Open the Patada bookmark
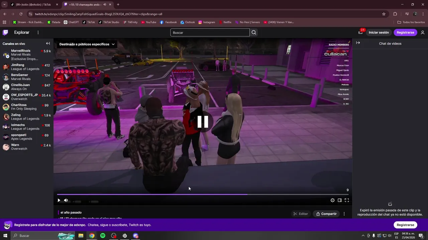The image size is (428, 240). tap(54, 22)
